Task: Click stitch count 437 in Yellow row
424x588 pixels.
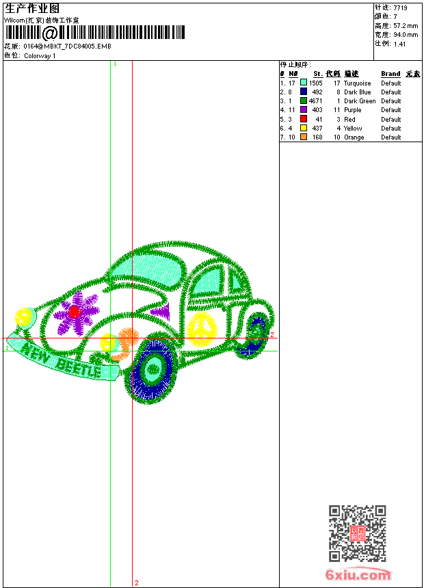Action: (317, 129)
